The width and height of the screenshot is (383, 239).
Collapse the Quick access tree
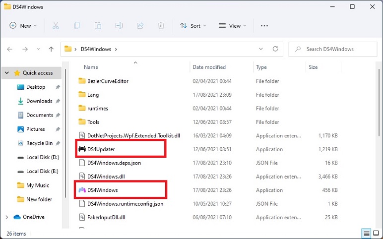coord(7,73)
